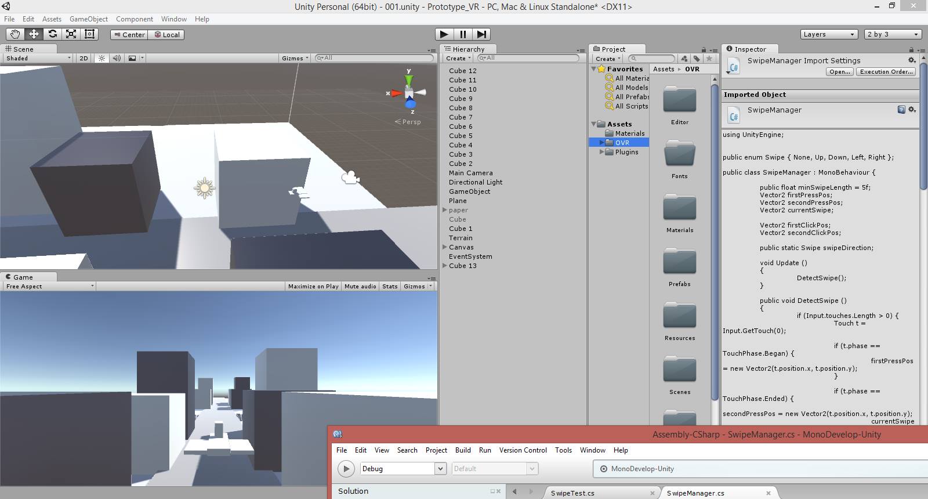Image resolution: width=928 pixels, height=499 pixels.
Task: Open Debug configuration dropdown in MonoDevelop
Action: 403,468
